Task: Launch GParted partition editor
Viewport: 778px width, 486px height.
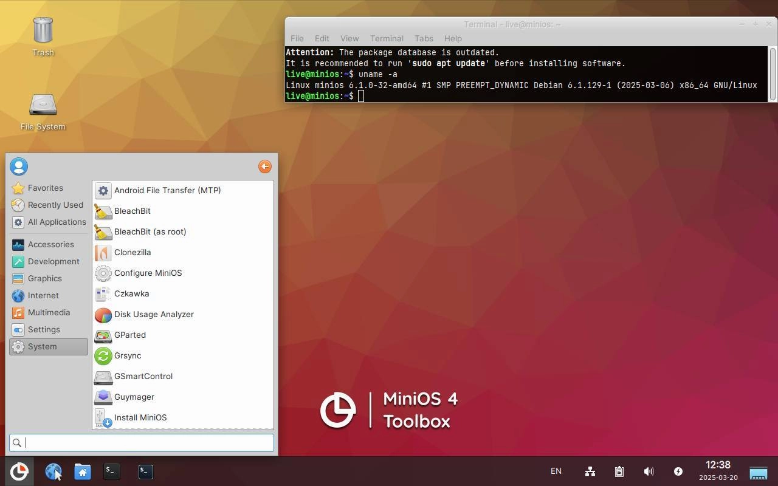Action: 183,335
